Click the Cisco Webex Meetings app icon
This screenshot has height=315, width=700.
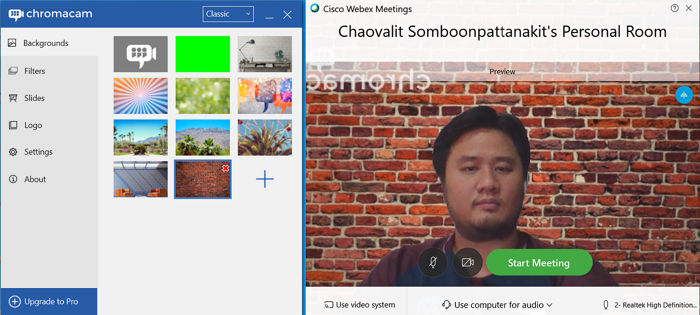pos(315,8)
